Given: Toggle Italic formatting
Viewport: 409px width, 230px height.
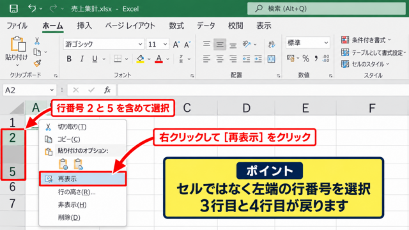Looking at the screenshot, I should click(x=82, y=59).
